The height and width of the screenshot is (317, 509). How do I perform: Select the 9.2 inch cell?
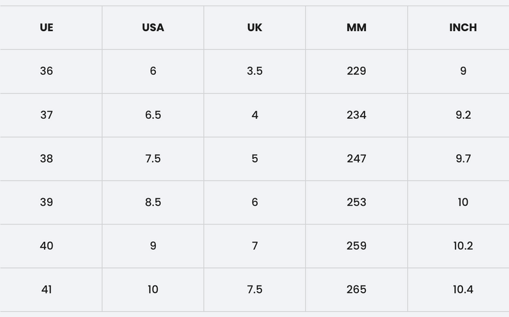point(463,115)
